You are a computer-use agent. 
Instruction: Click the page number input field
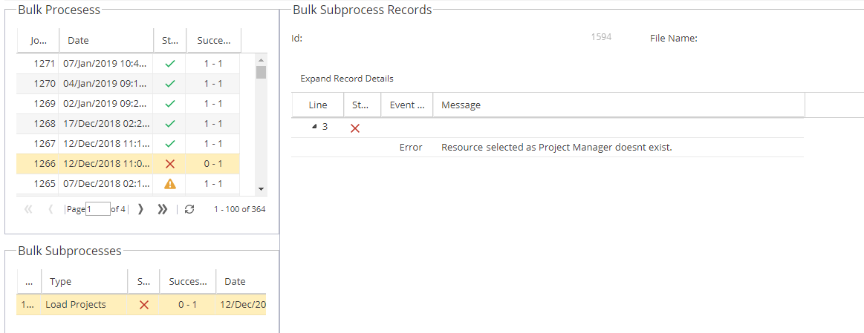97,209
